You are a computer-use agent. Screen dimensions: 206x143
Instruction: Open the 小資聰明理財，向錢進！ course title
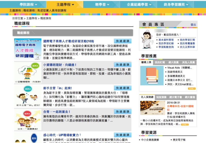pyautogui.click(x=60, y=65)
